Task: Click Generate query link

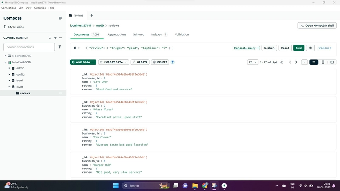Action: tap(246, 48)
